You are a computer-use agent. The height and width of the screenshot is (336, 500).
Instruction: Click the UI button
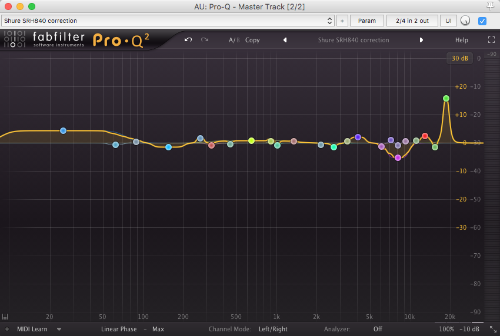[448, 21]
